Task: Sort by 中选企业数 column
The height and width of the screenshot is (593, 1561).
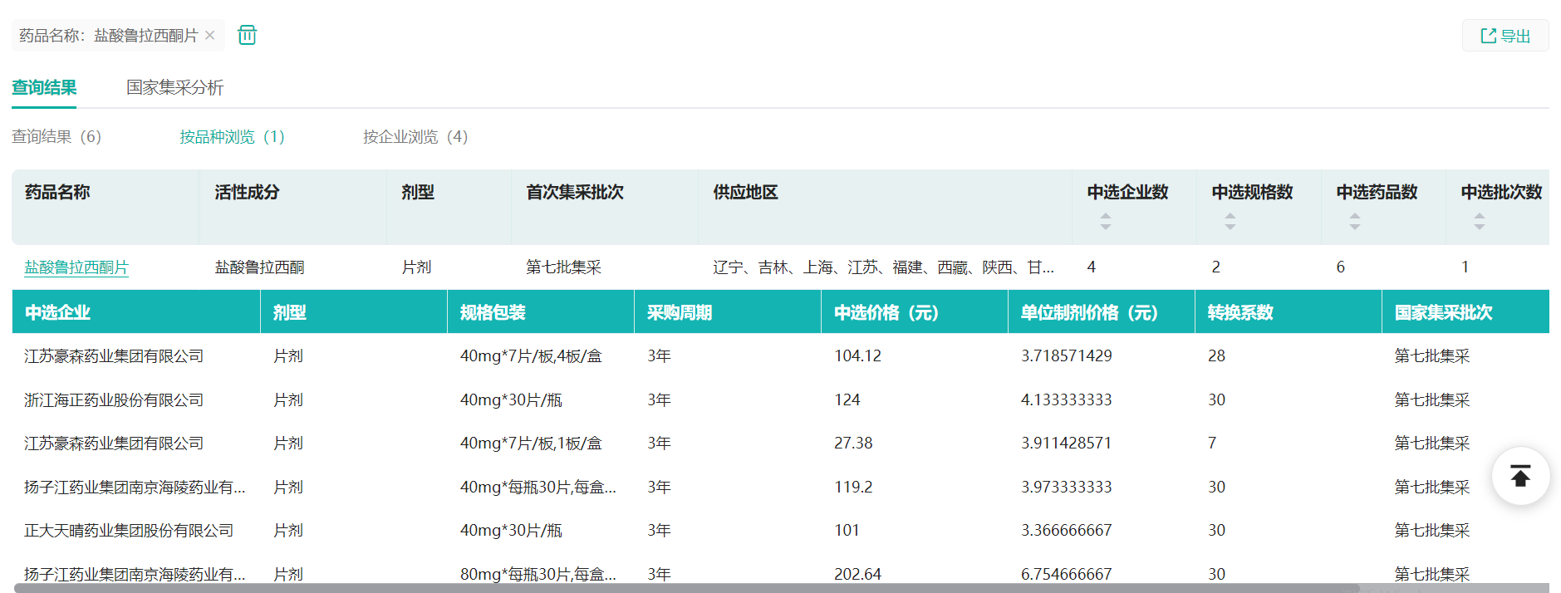Action: (1105, 221)
